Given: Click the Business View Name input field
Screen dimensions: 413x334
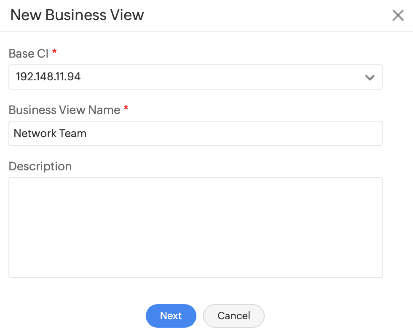Looking at the screenshot, I should [x=195, y=133].
